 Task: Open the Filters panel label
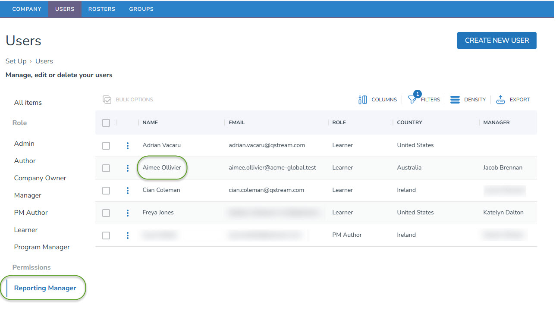pos(430,100)
